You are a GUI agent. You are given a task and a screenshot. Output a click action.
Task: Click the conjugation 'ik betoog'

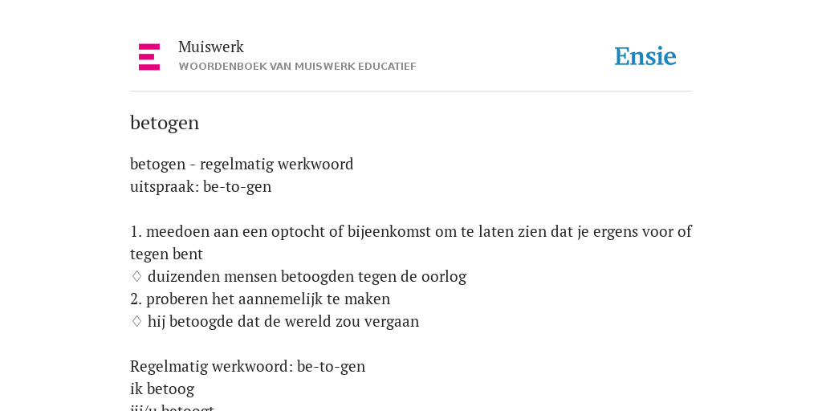click(x=162, y=389)
